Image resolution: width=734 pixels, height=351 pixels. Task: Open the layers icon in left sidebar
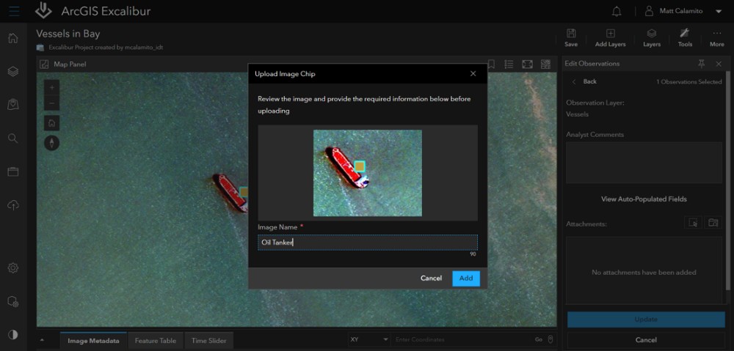point(13,72)
